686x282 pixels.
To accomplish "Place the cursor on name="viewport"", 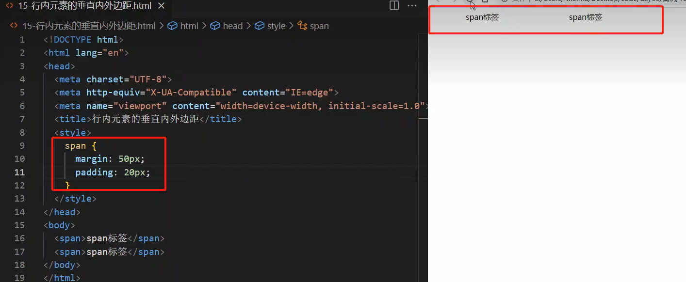I will (127, 106).
